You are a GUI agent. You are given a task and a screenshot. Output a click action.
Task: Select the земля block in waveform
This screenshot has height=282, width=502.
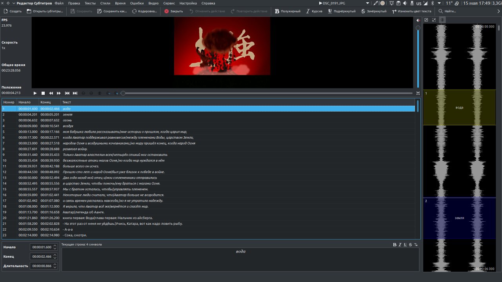click(x=459, y=218)
